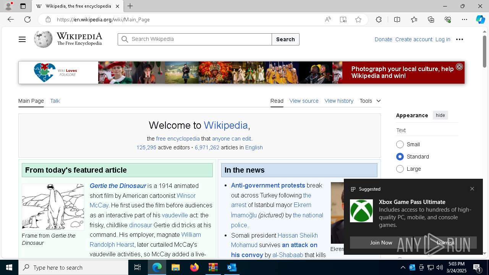The height and width of the screenshot is (275, 489).
Task: Open the free encyclopedia link
Action: coord(178,139)
